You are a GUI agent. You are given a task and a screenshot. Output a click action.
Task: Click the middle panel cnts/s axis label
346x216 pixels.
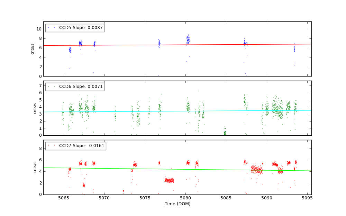coord(35,108)
